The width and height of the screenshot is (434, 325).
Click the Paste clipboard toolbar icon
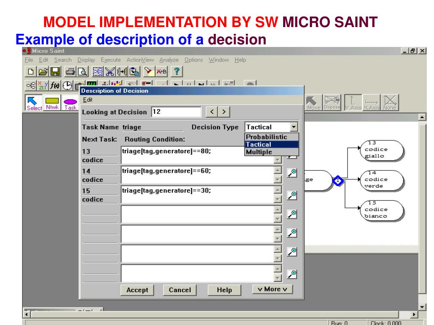pos(134,72)
